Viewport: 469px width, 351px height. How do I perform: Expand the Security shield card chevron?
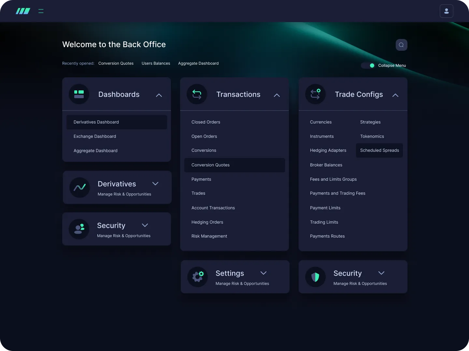click(x=381, y=273)
